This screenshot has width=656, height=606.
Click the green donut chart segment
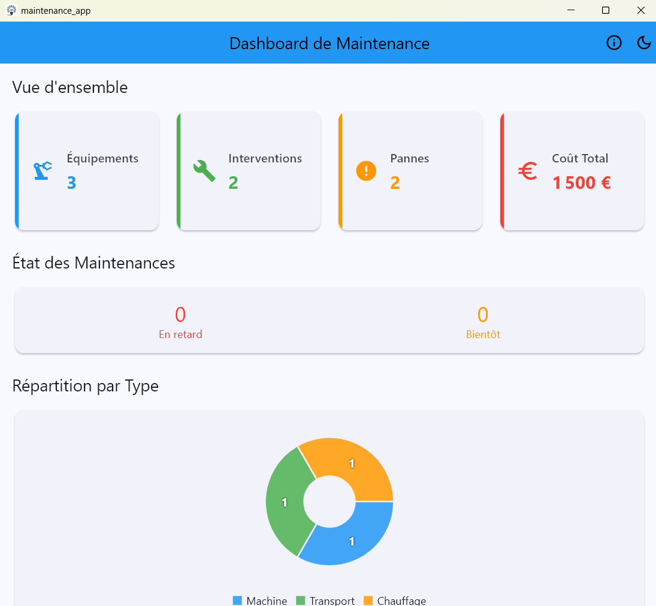[x=285, y=502]
